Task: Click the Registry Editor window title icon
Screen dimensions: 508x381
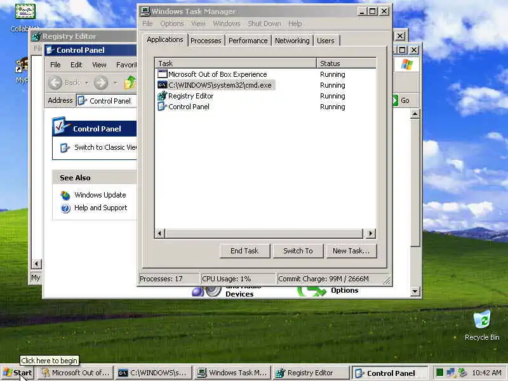Action: [x=36, y=36]
